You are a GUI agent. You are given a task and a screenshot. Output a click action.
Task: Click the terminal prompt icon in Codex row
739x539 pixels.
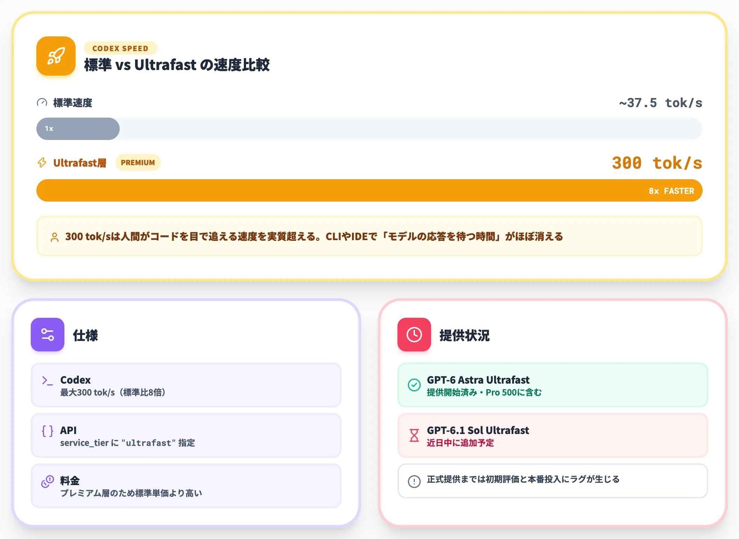[47, 380]
